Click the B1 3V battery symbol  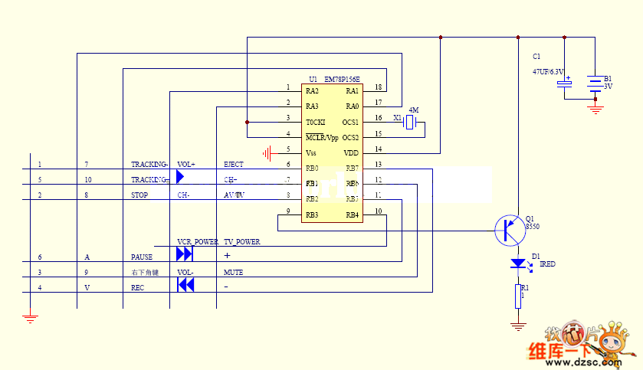(x=595, y=83)
